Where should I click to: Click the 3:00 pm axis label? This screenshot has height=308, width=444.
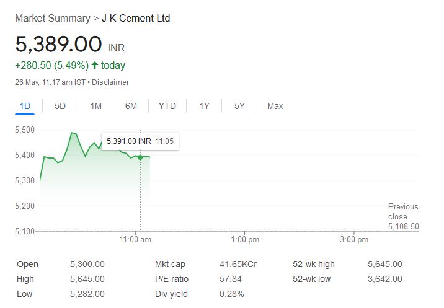[354, 240]
